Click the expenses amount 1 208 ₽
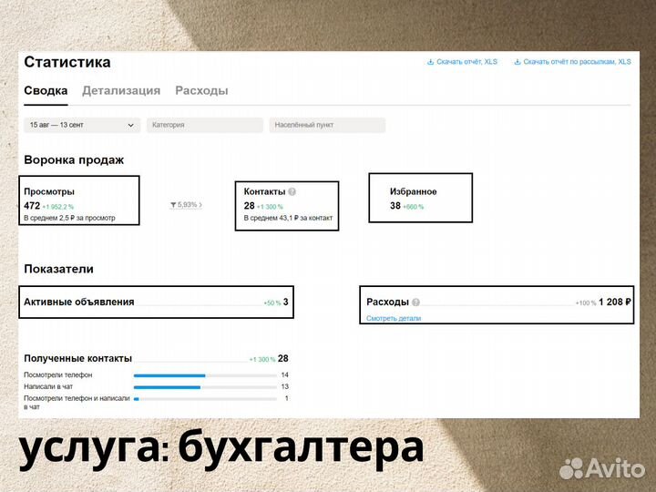Viewport: 656px width, 492px height. [615, 302]
